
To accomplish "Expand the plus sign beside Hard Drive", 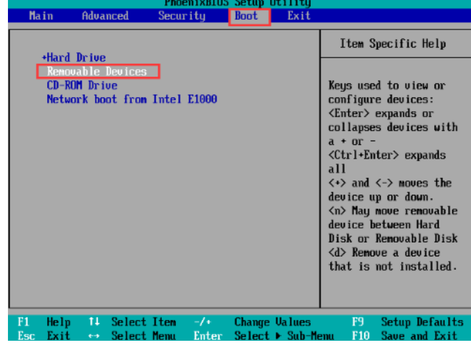I will click(44, 58).
